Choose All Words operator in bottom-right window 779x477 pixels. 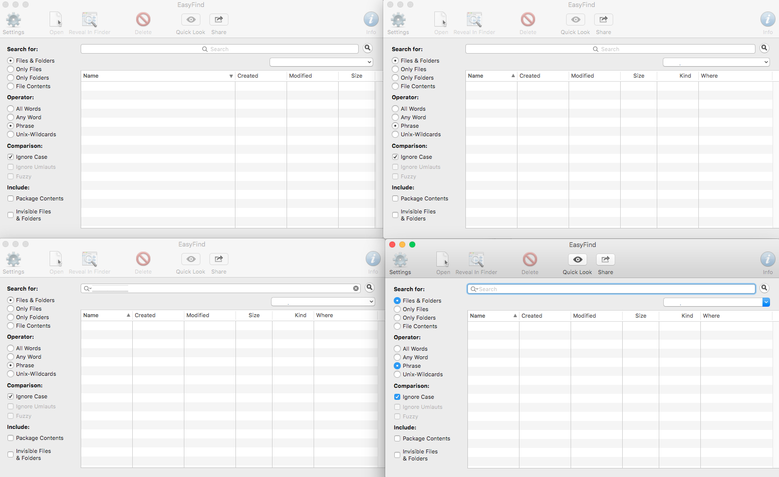coord(397,349)
